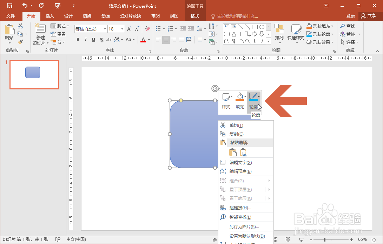Align text to the right
383x244 pixels.
coord(174,40)
